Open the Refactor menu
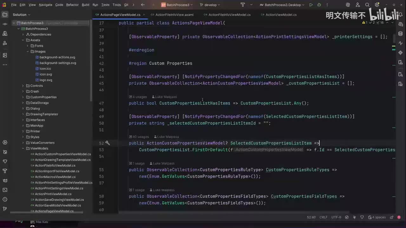This screenshot has height=228, width=406. click(x=72, y=5)
